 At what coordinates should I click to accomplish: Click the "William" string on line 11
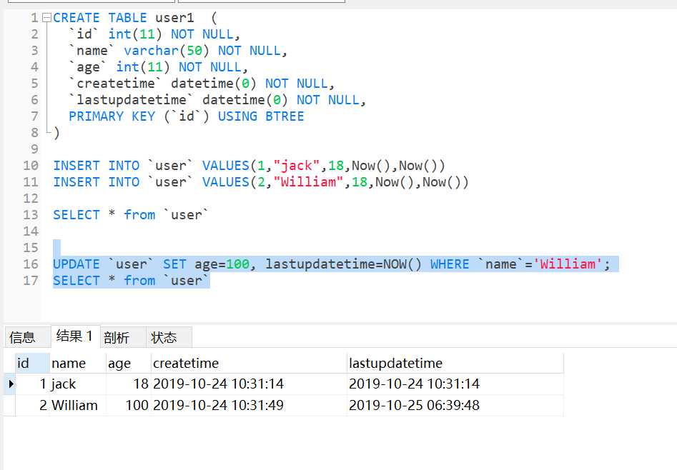[308, 182]
